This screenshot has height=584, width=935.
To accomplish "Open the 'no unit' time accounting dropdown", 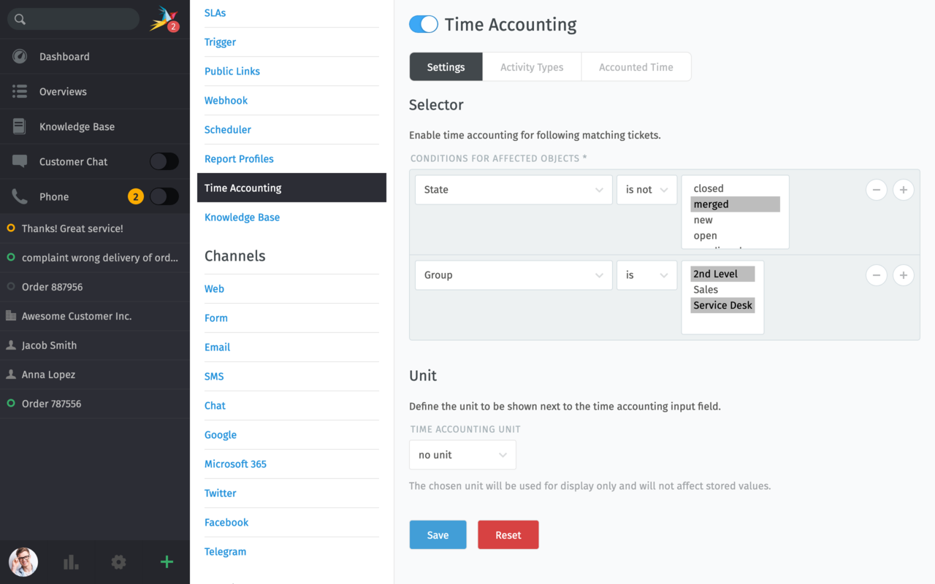I will (462, 454).
